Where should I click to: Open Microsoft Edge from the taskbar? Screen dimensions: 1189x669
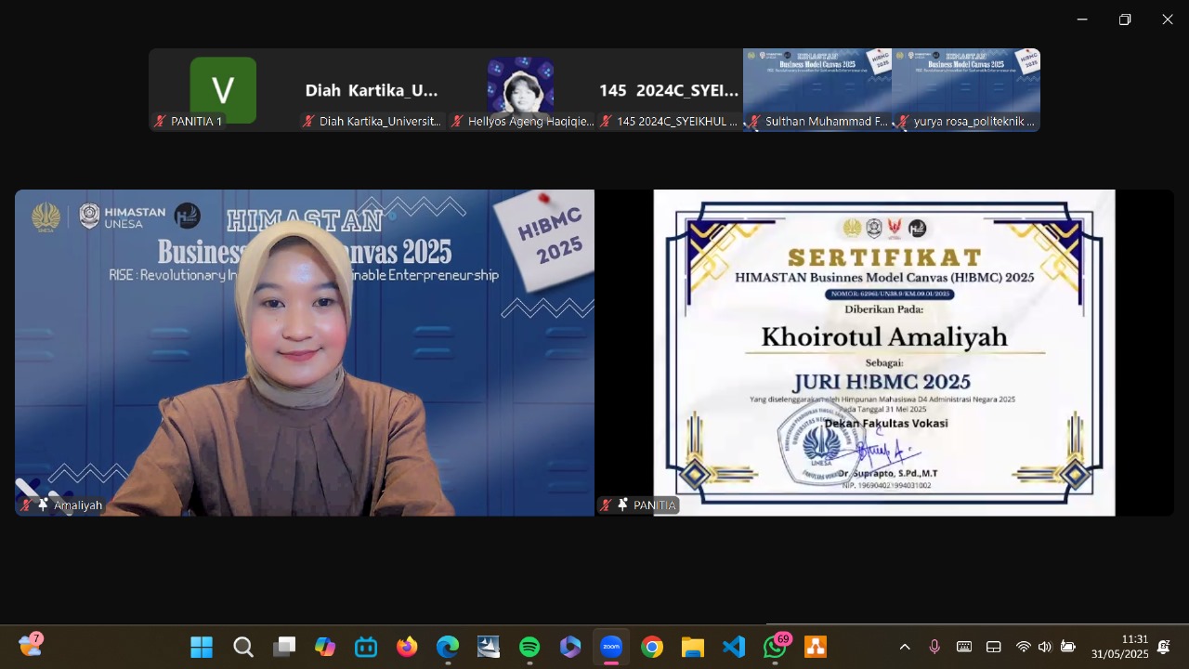448,647
